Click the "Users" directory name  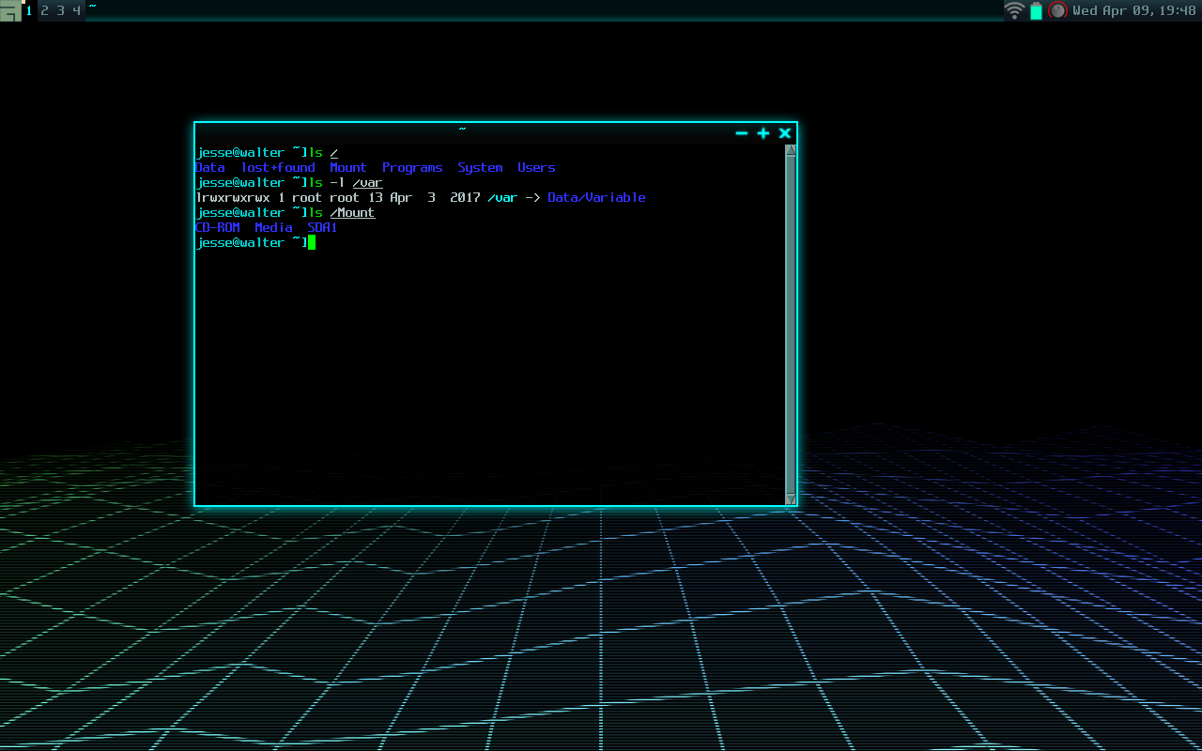(x=536, y=167)
